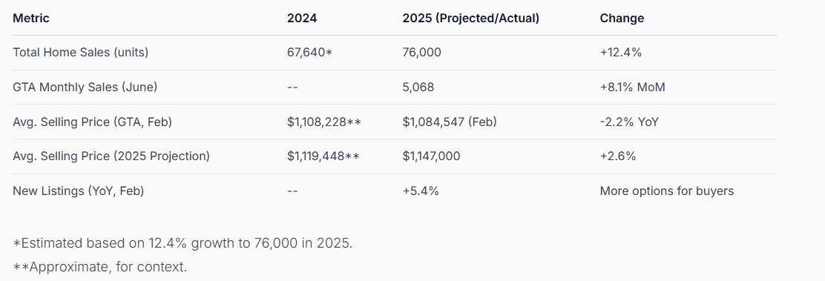Click the More options for buyers text
825x281 pixels.
(667, 191)
